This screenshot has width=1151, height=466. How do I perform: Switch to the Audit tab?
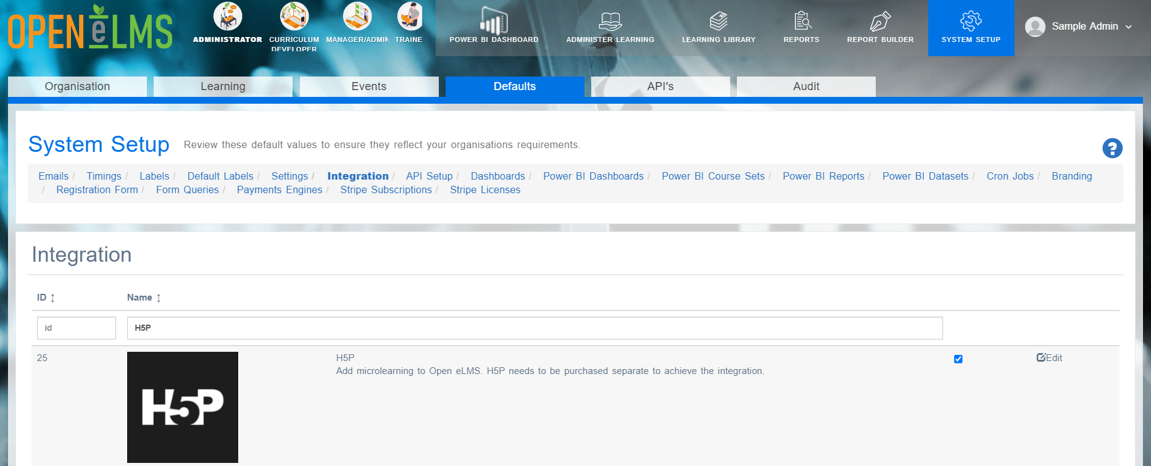pos(806,86)
